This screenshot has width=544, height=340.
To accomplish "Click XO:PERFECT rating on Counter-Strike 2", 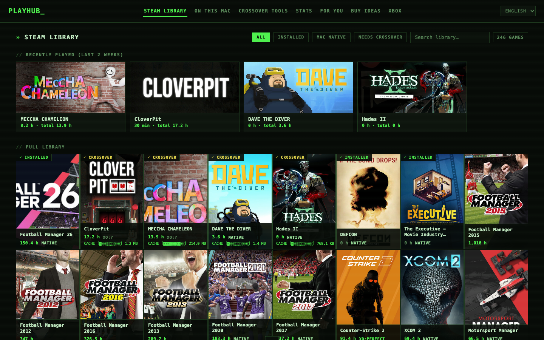I will pyautogui.click(x=372, y=339).
